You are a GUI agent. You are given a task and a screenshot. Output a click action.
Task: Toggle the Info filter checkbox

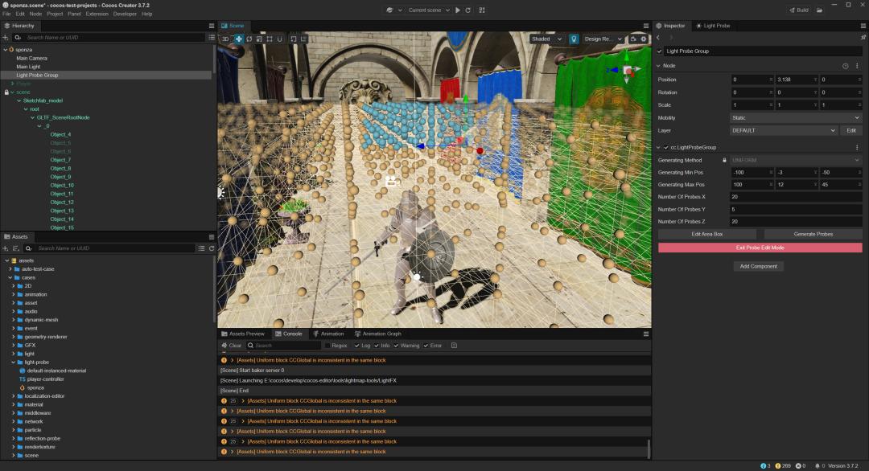[x=377, y=346]
